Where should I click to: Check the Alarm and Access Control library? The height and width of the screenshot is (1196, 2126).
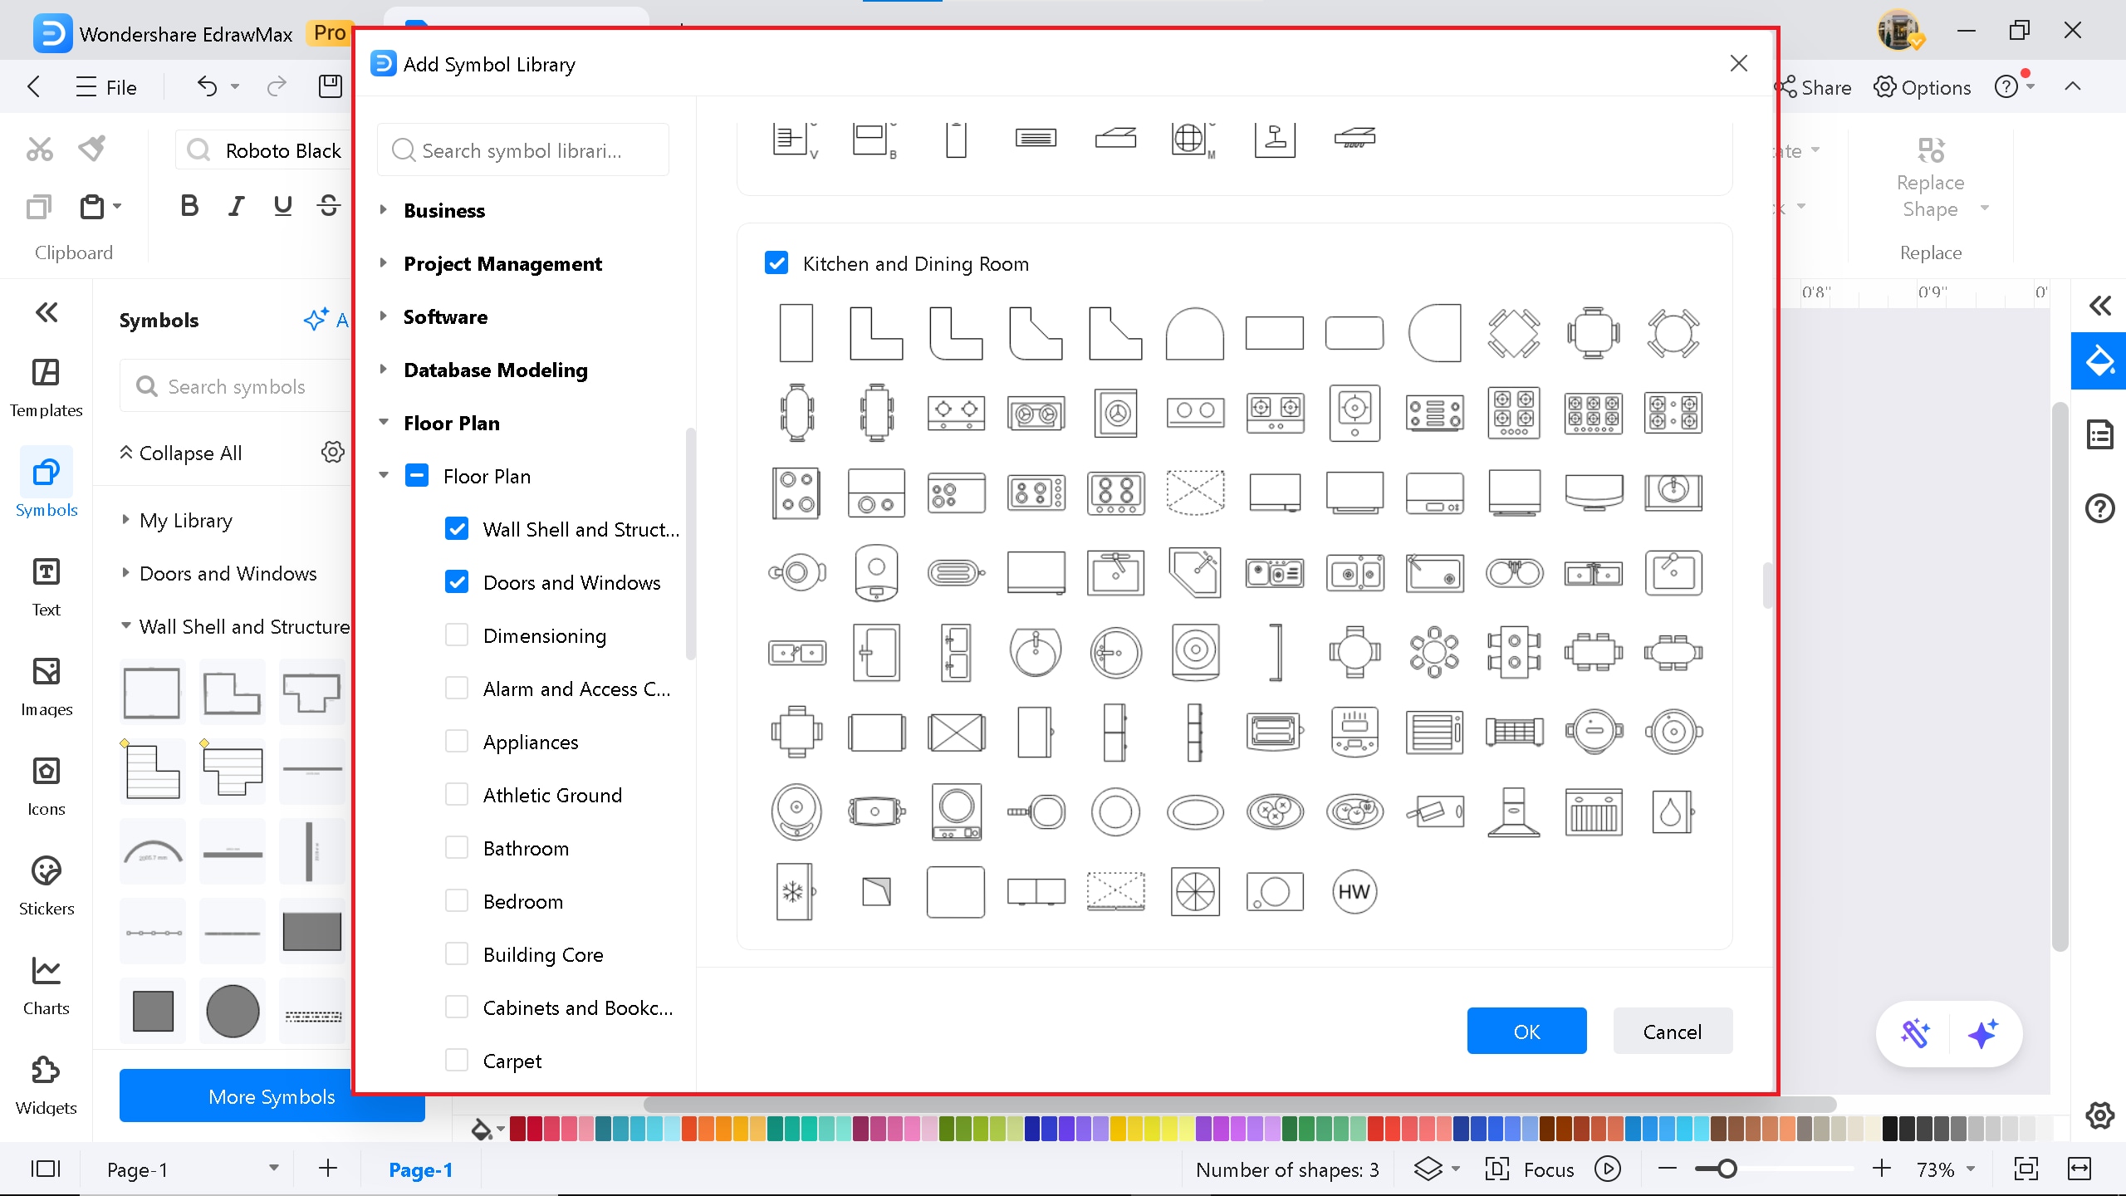(457, 689)
